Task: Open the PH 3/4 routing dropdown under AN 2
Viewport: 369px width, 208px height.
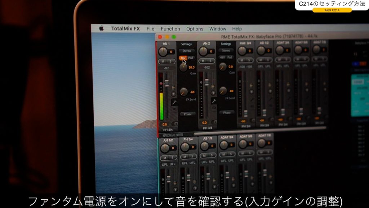Action: coord(208,128)
